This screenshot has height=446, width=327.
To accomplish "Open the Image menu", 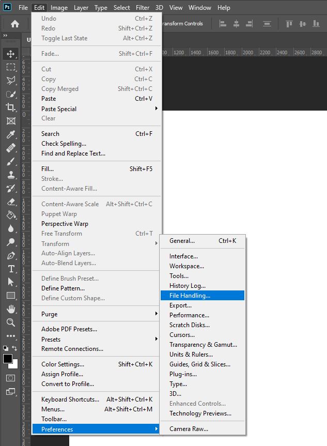I will 59,8.
